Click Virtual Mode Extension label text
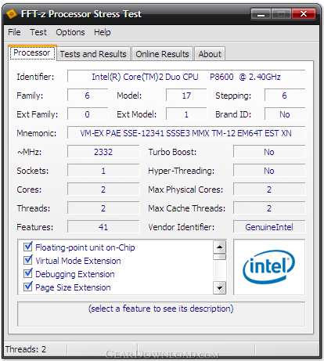This screenshot has height=361, width=324. [78, 261]
